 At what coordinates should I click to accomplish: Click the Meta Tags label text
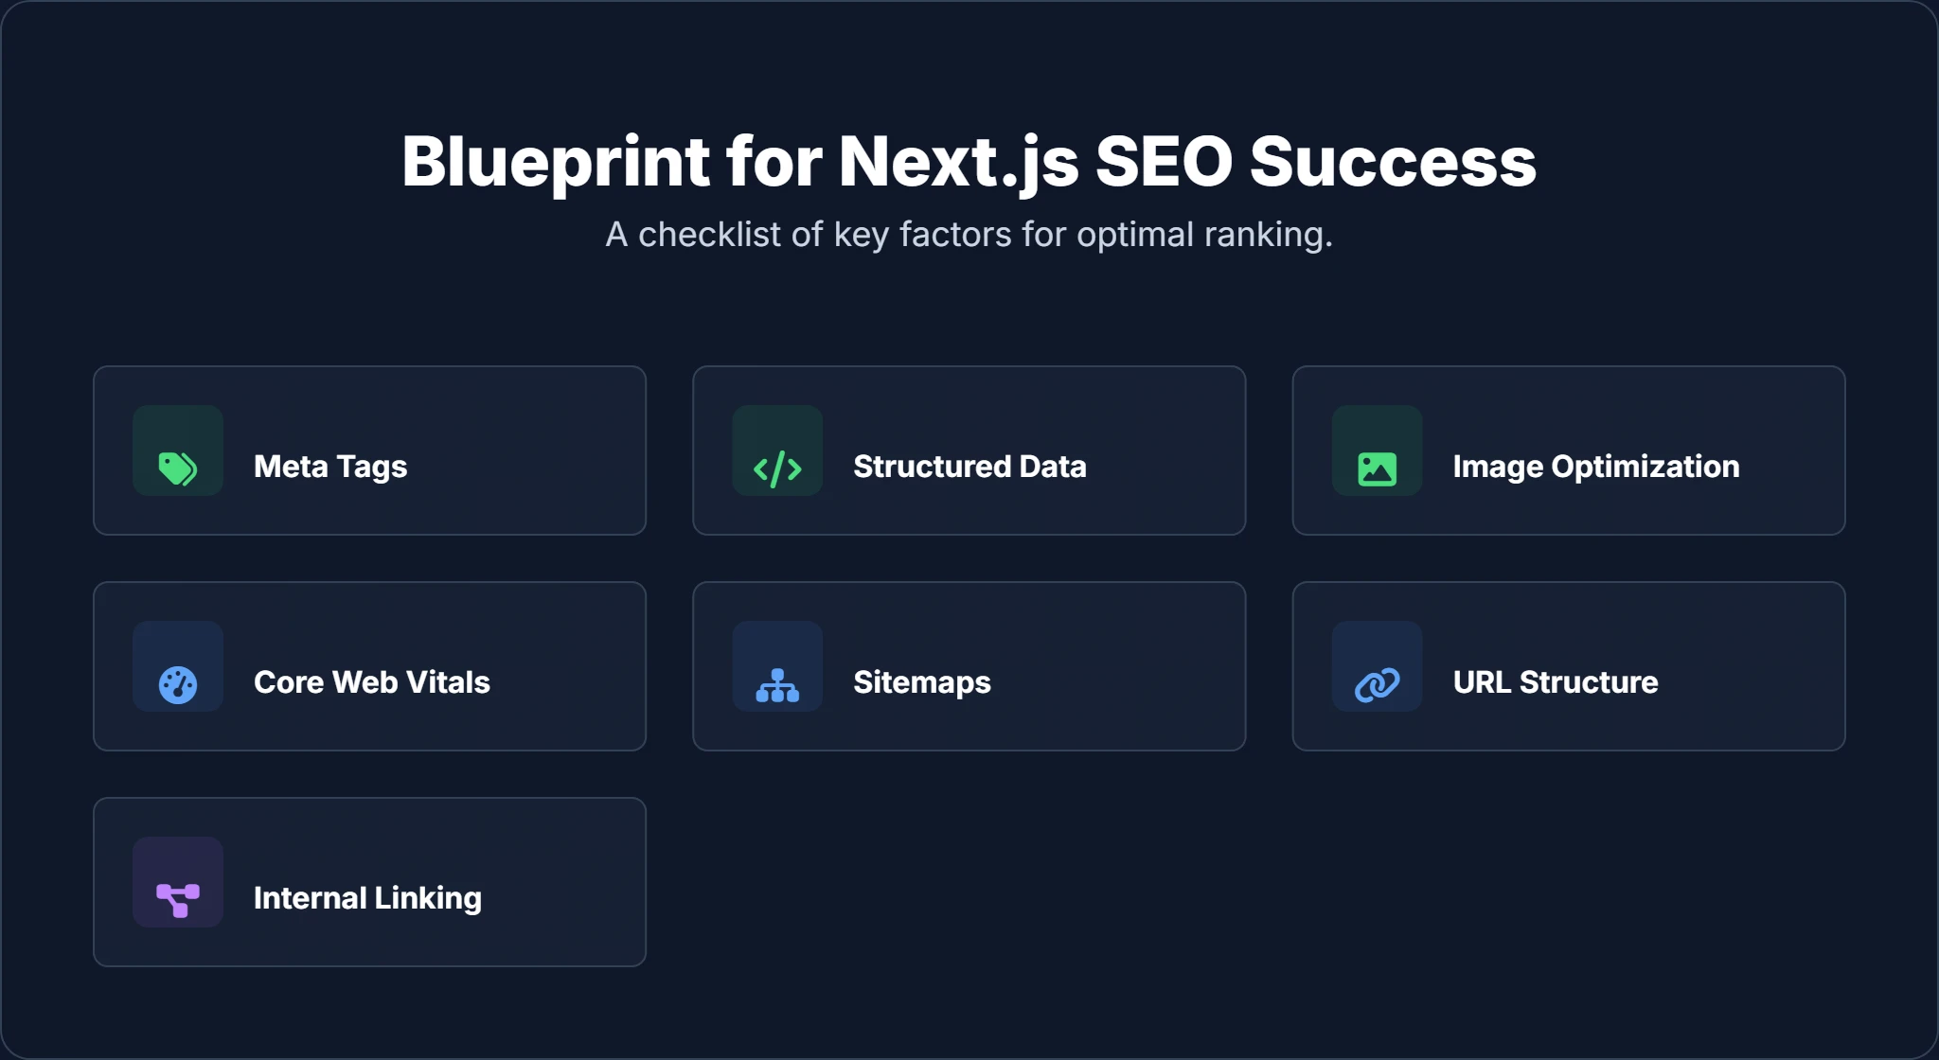click(329, 467)
